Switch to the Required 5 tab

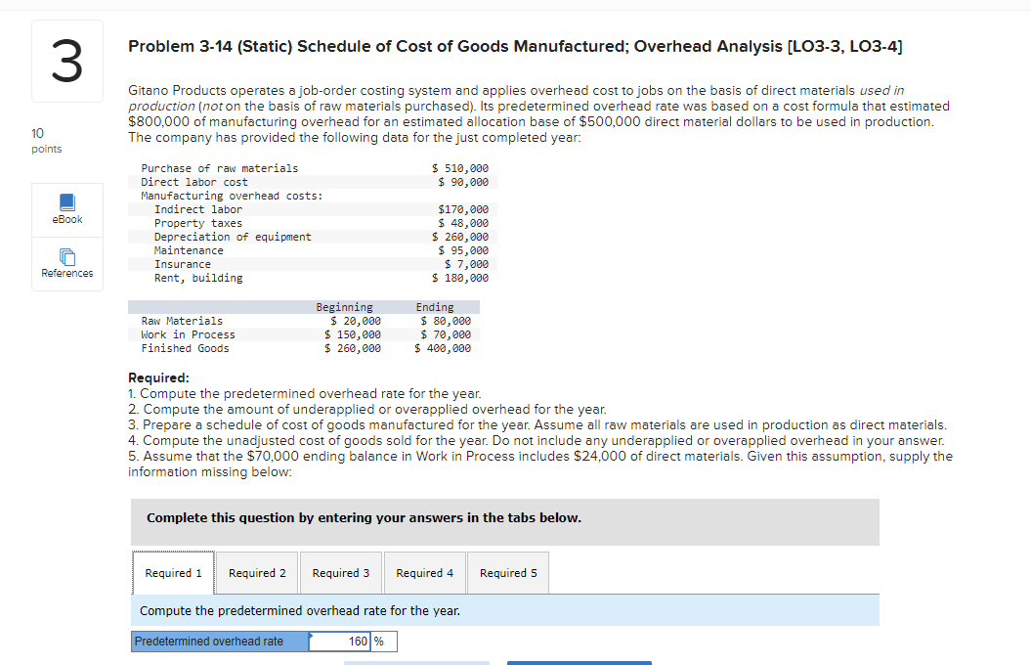(x=507, y=572)
